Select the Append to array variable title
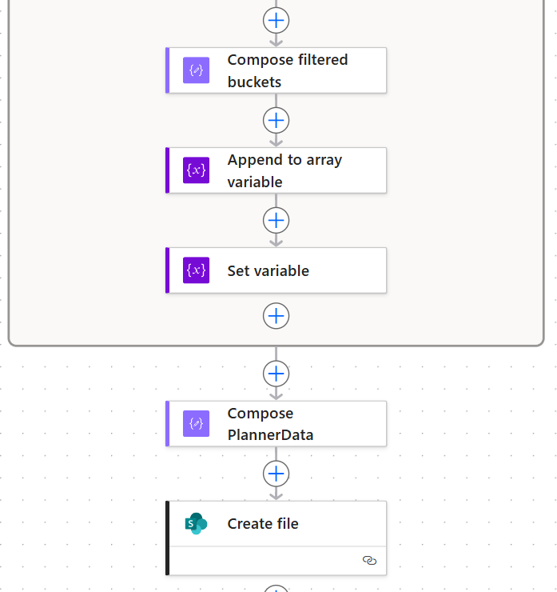This screenshot has width=557, height=592. (284, 170)
